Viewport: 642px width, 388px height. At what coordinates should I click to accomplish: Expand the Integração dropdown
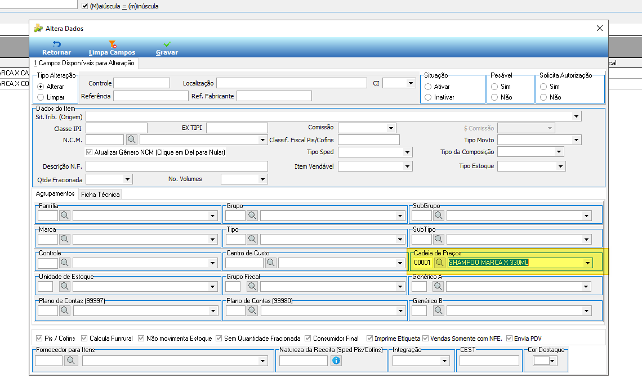click(444, 360)
